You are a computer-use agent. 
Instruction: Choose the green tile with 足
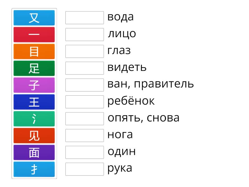(34, 68)
